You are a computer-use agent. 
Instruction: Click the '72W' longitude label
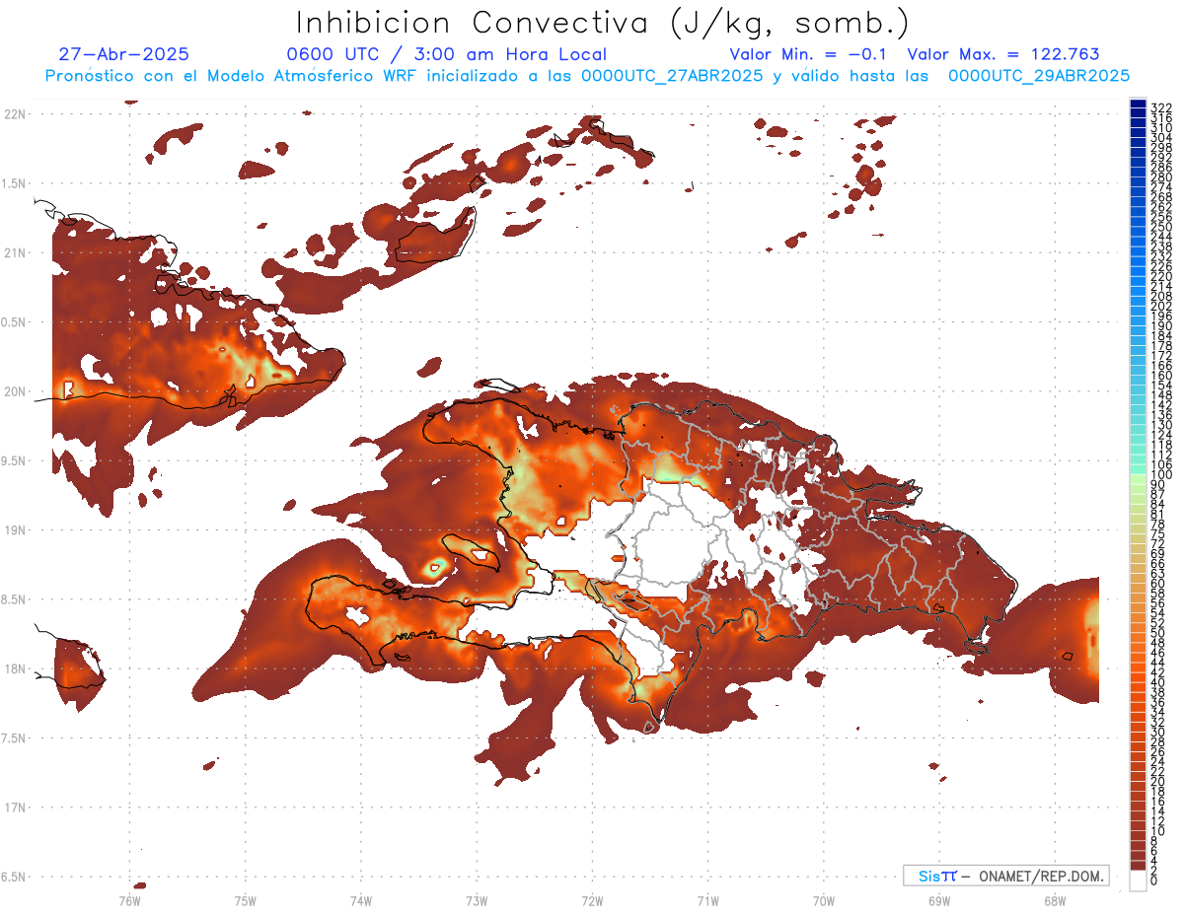tap(592, 900)
